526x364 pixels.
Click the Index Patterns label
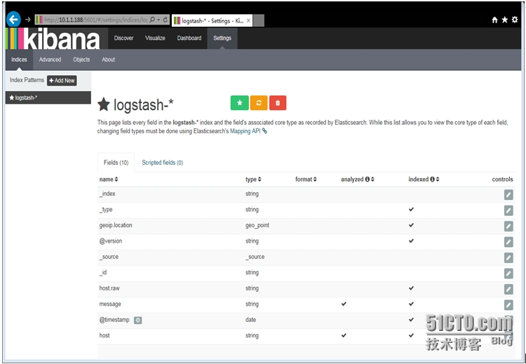[x=27, y=80]
